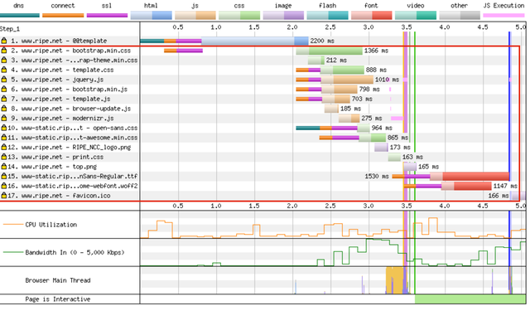Click the lock icon beside browser-update.js

tap(4, 109)
